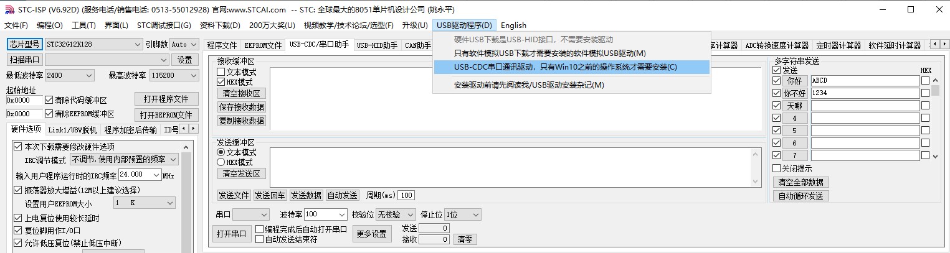Click 发送文件 button
Screen dimensions: 950x253
click(x=234, y=195)
